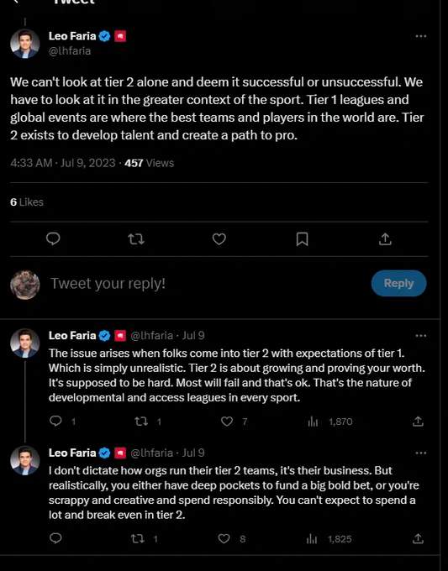This screenshot has width=448, height=571.
Task: Click the blue Reply button
Action: tap(398, 283)
